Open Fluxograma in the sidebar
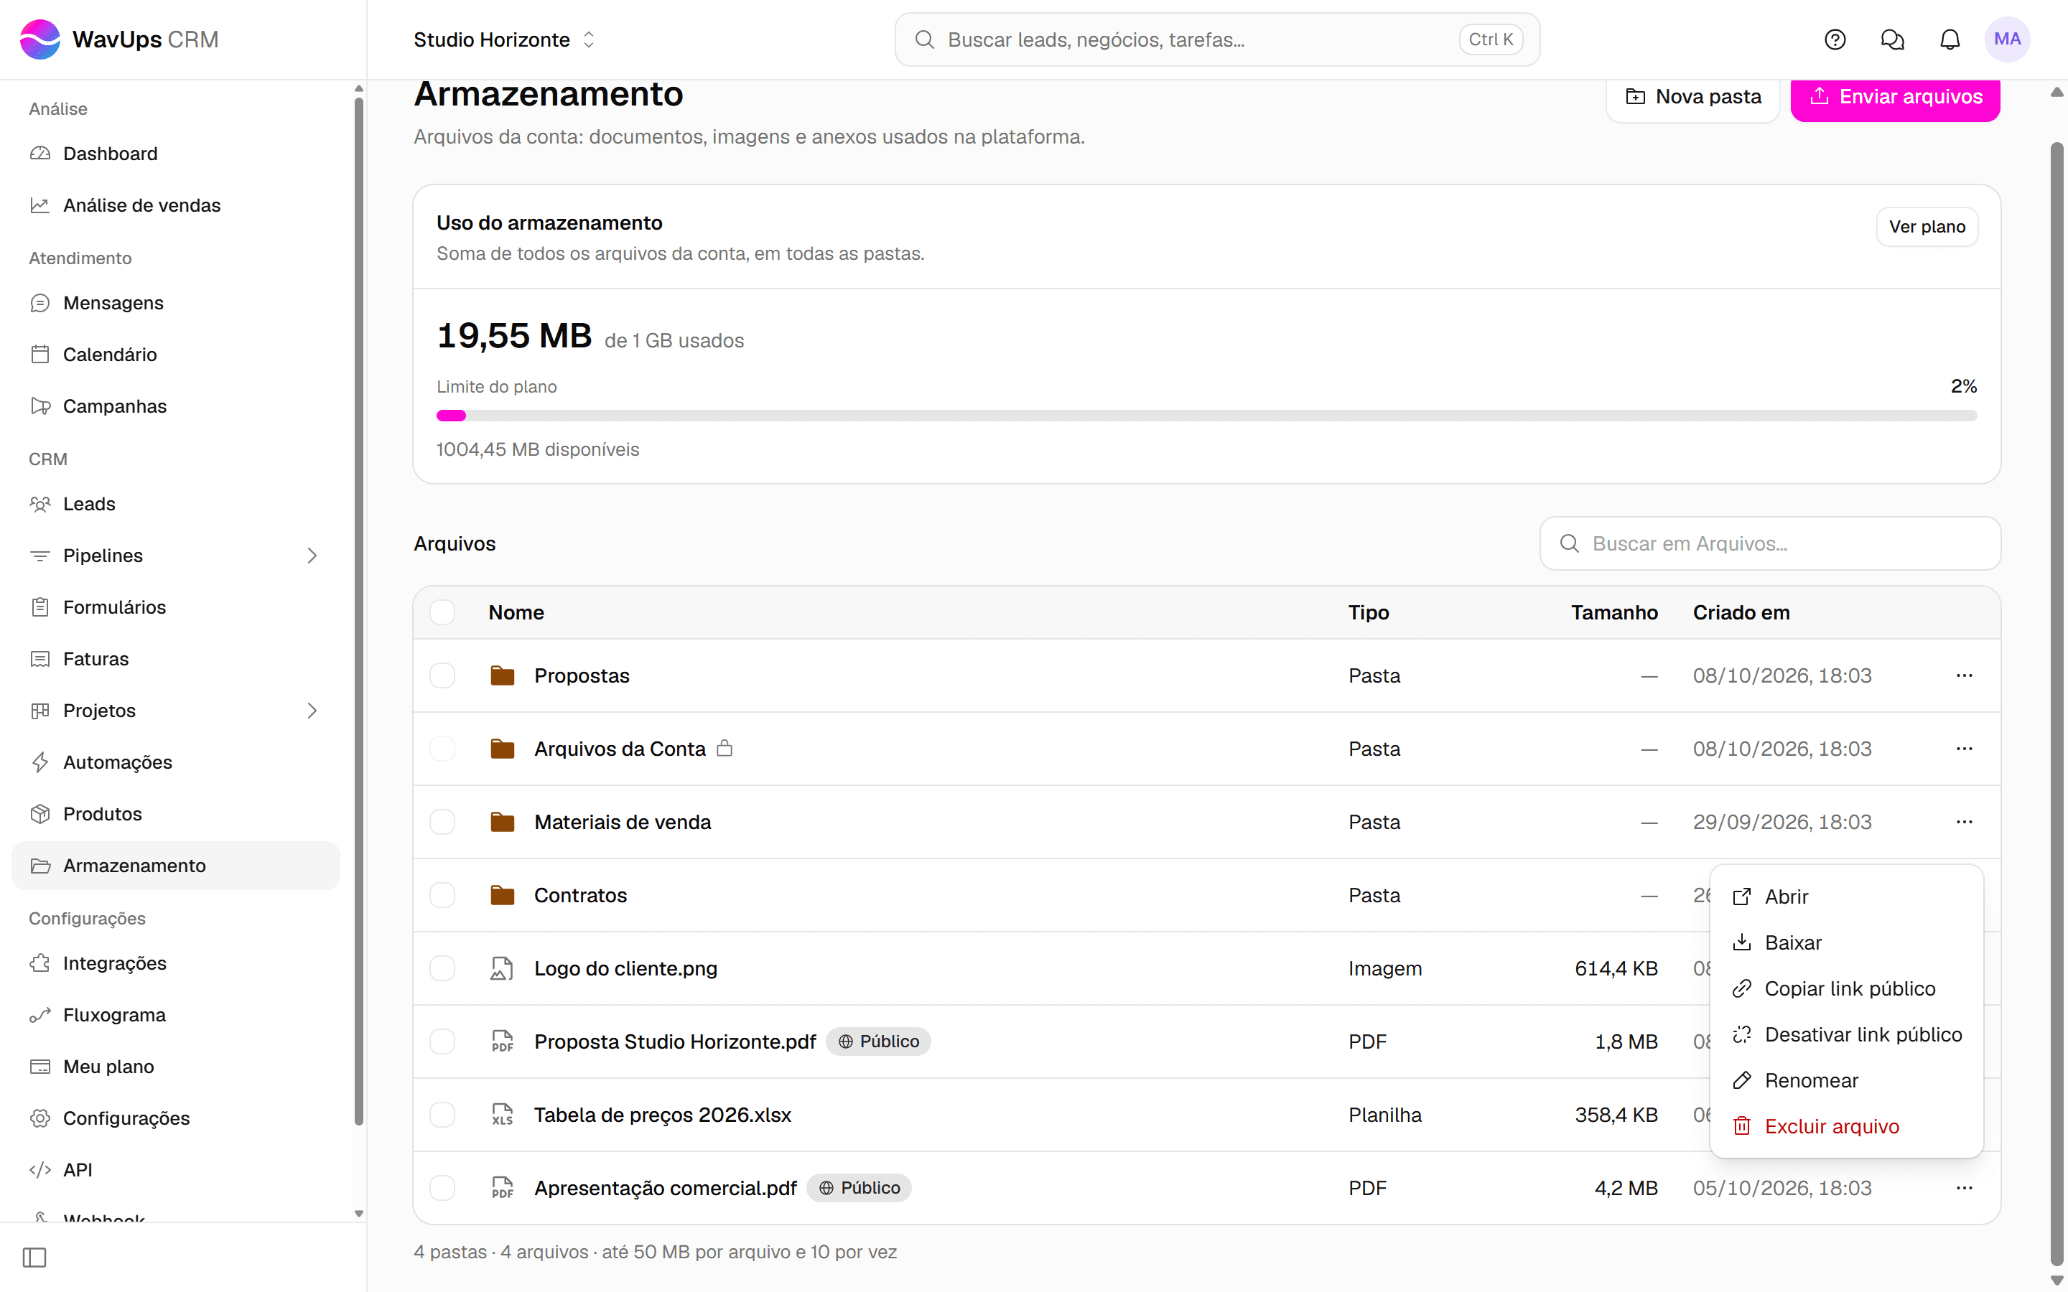The height and width of the screenshot is (1292, 2068). [x=176, y=1015]
